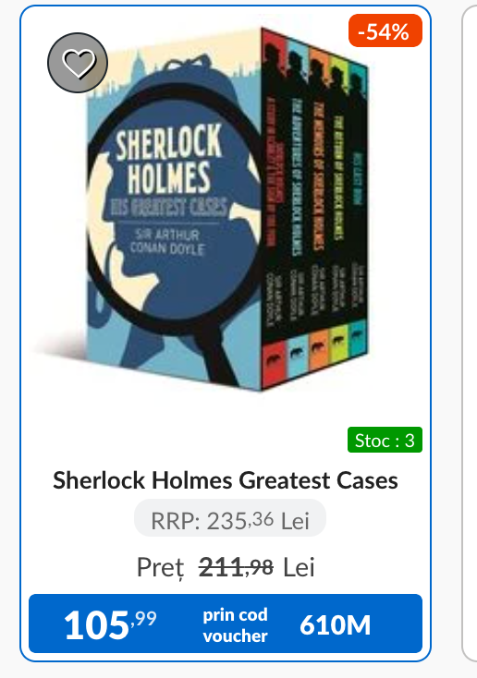
Task: Select the 610M voucher code
Action: (x=335, y=624)
